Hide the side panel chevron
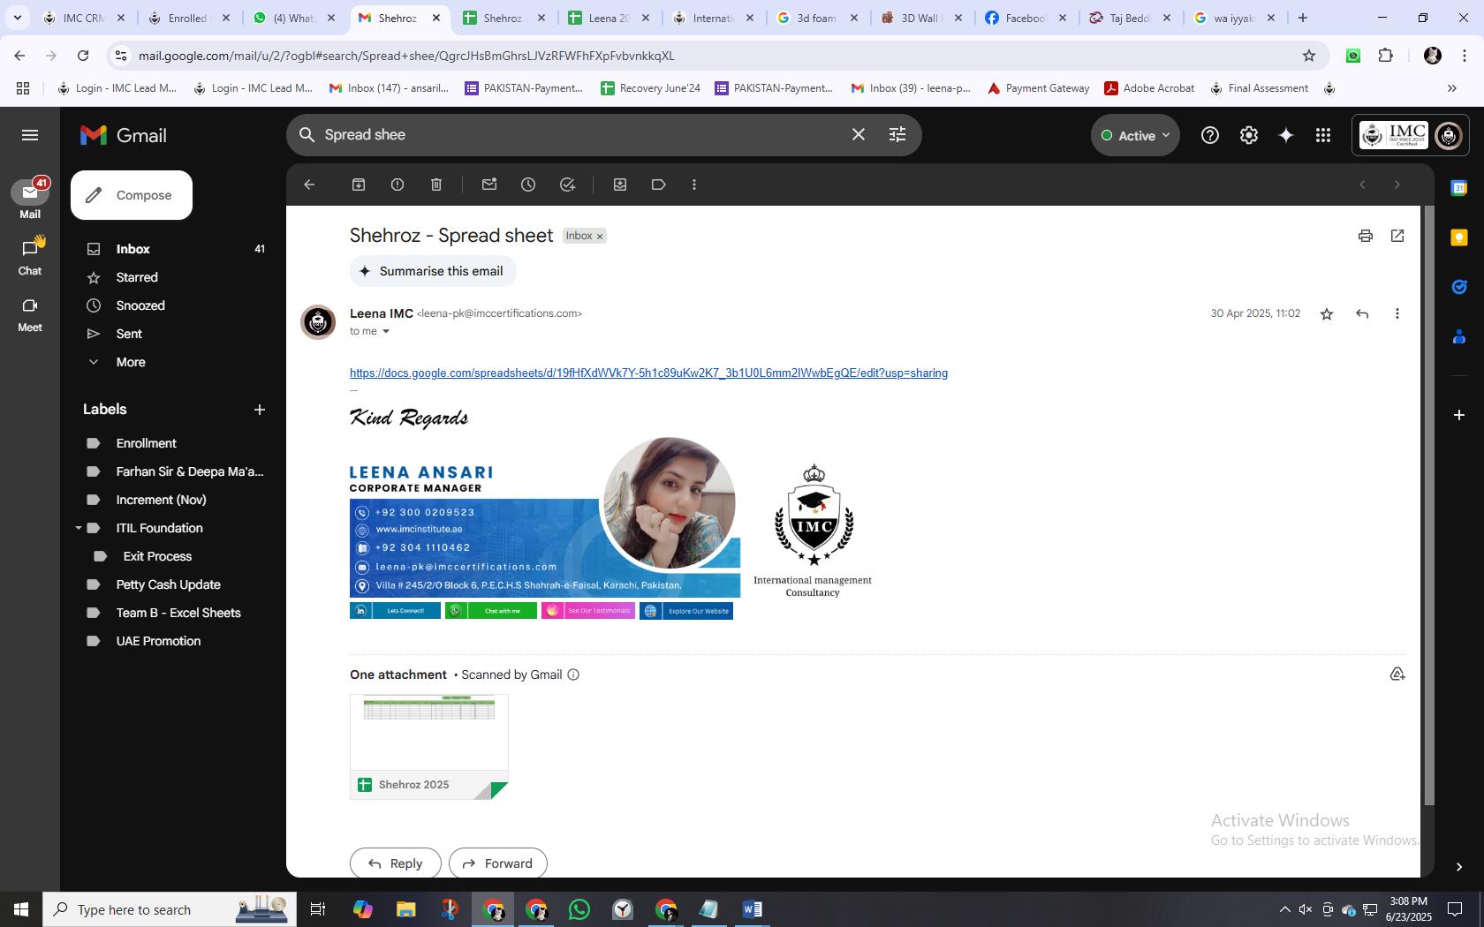The image size is (1484, 927). pyautogui.click(x=1459, y=867)
